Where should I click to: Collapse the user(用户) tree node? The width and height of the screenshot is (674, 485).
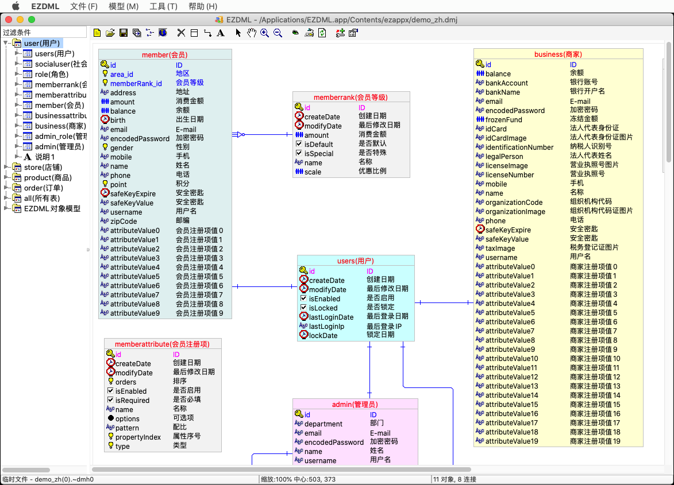click(x=6, y=43)
